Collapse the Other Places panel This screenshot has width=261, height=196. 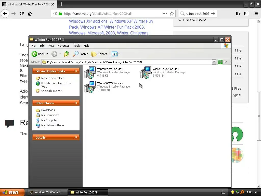point(76,103)
